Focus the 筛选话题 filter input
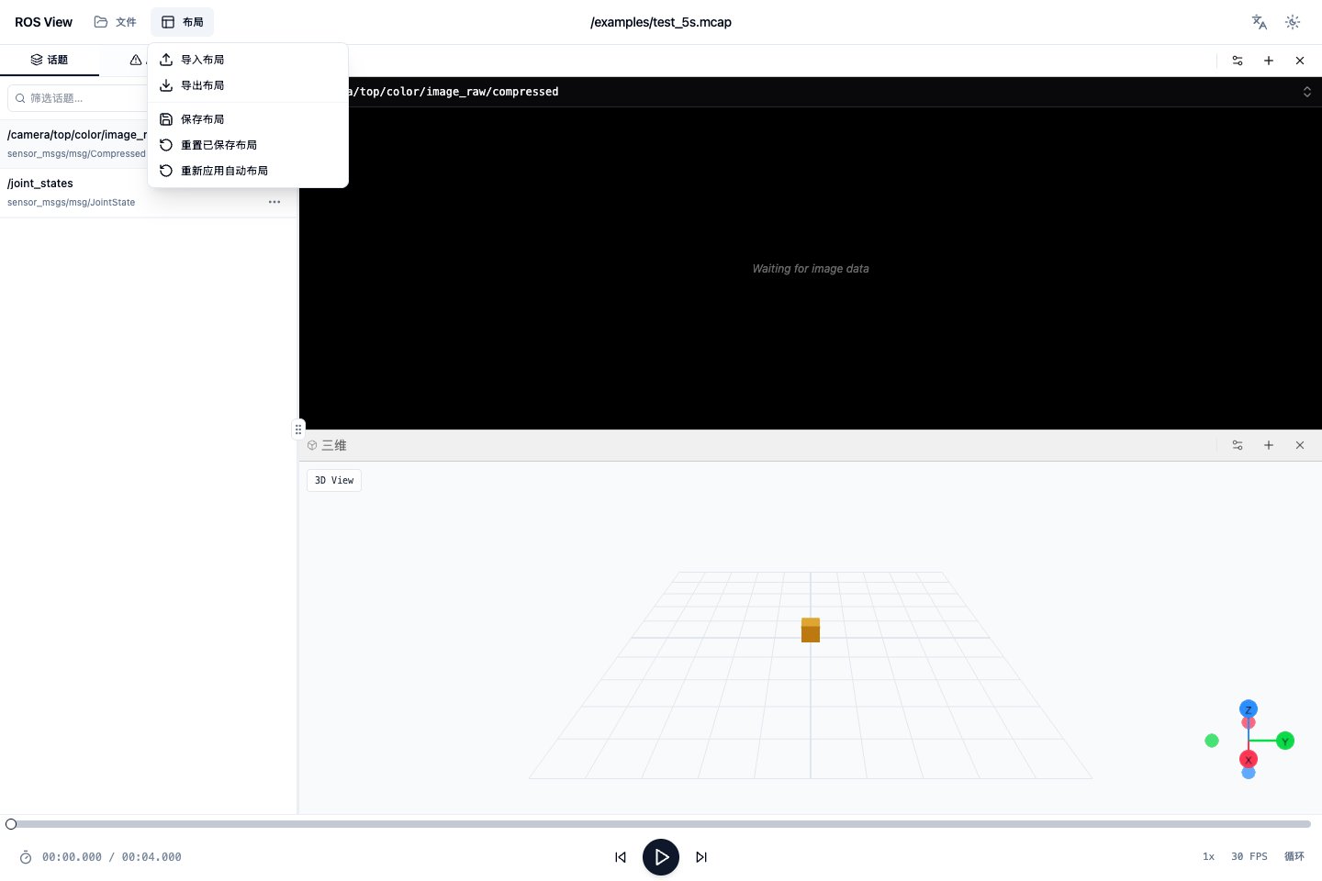 coord(78,98)
